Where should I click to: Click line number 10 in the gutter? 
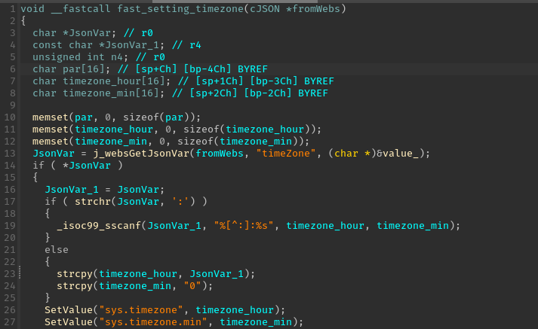[x=9, y=117]
